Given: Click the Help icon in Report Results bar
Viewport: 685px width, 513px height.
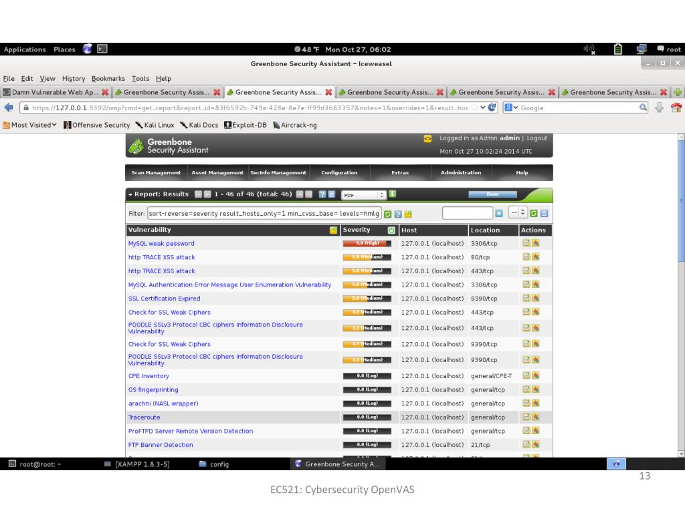Looking at the screenshot, I should pyautogui.click(x=322, y=194).
